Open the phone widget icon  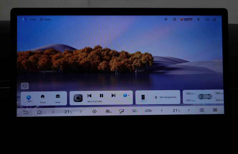point(143,97)
